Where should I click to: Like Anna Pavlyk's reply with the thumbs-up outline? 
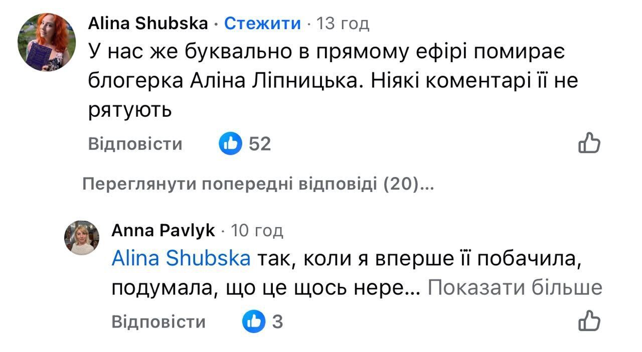click(x=590, y=321)
